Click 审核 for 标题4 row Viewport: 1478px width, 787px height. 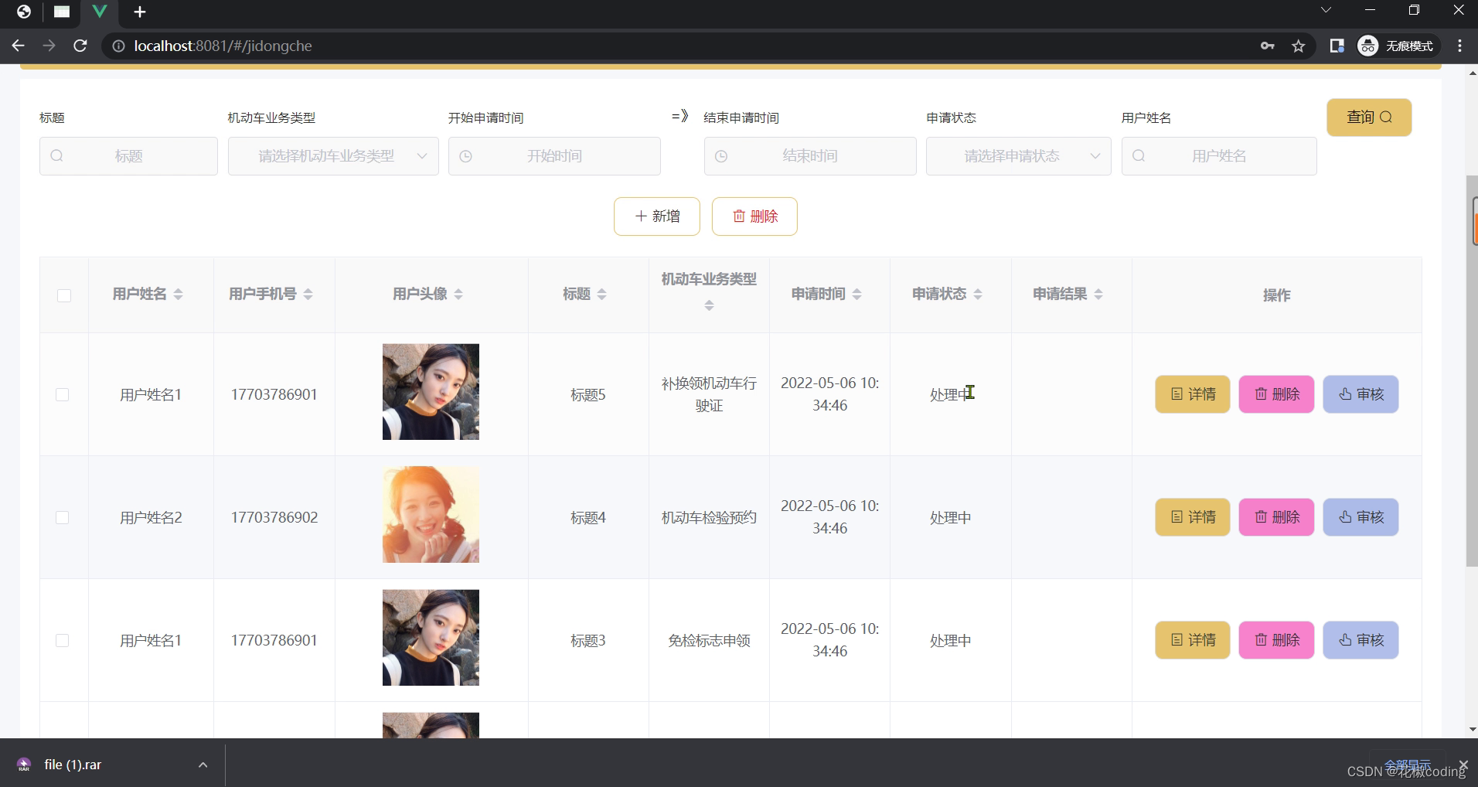[1361, 517]
